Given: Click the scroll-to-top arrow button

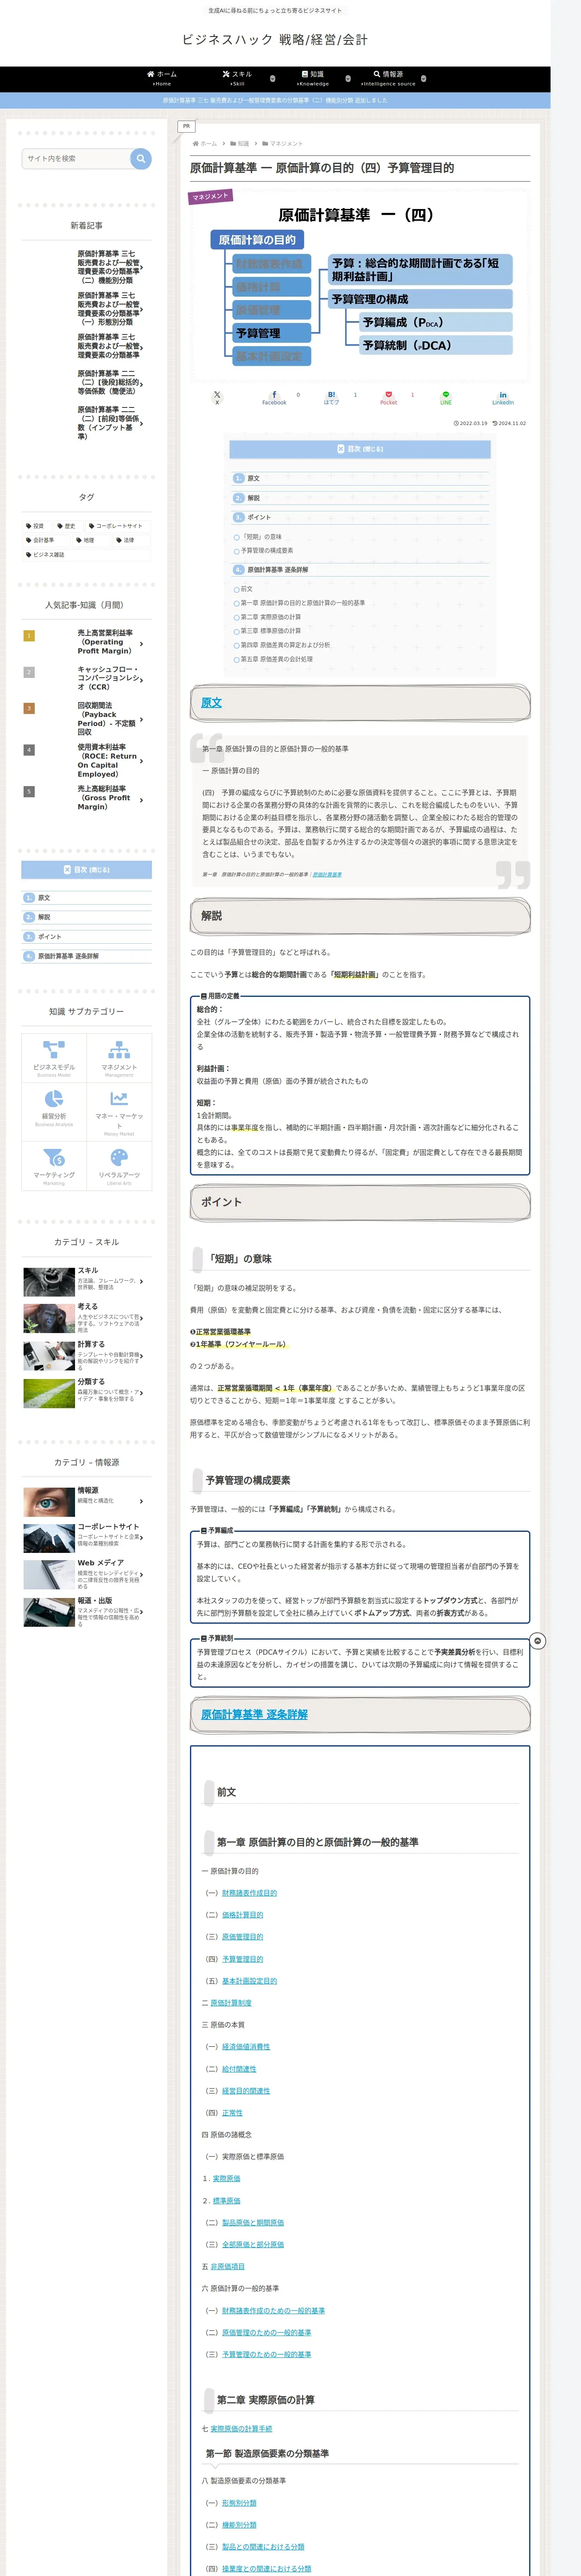Looking at the screenshot, I should point(538,1641).
